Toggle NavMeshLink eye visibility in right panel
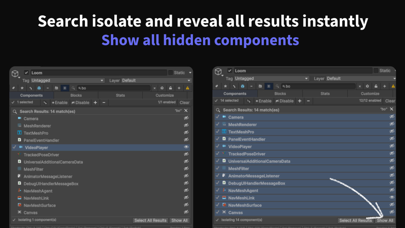Image resolution: width=405 pixels, height=228 pixels. [x=392, y=197]
